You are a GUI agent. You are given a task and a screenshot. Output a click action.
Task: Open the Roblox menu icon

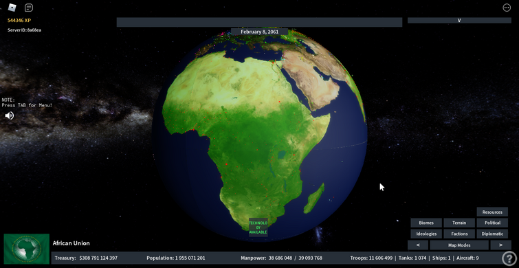click(x=12, y=8)
